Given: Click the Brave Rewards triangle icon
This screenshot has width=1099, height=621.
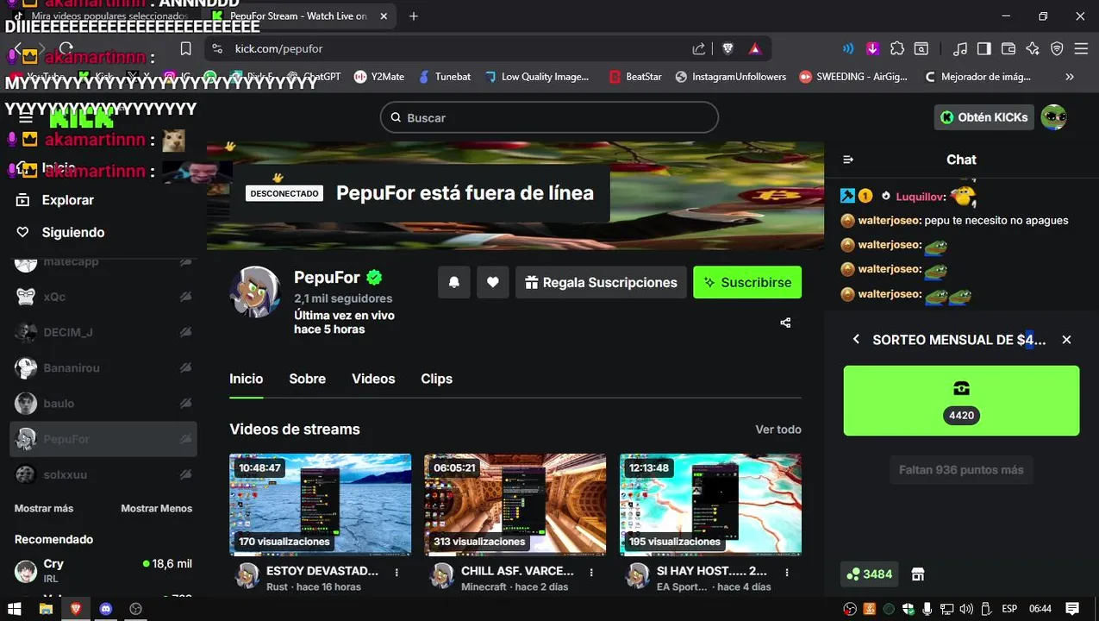Looking at the screenshot, I should point(755,49).
